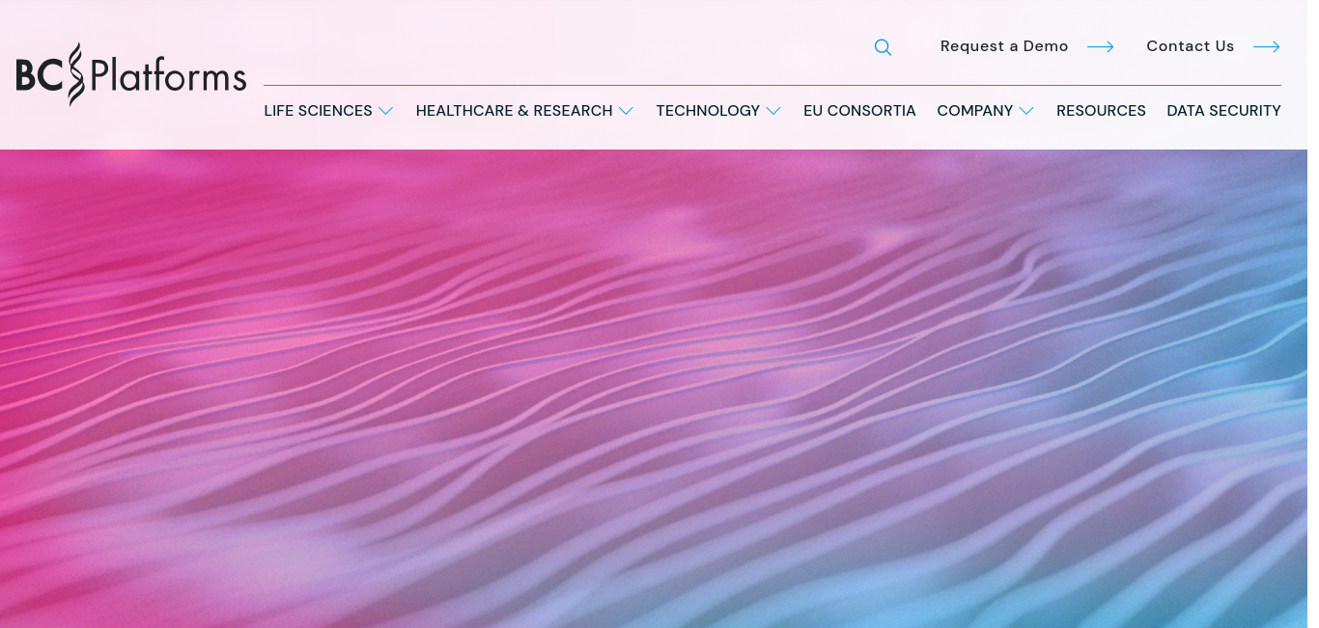The image size is (1319, 628).
Task: Expand the Company chevron
Action: point(1026,112)
